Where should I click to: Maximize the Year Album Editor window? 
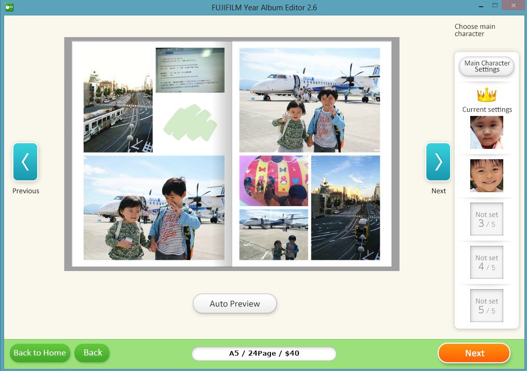click(494, 5)
